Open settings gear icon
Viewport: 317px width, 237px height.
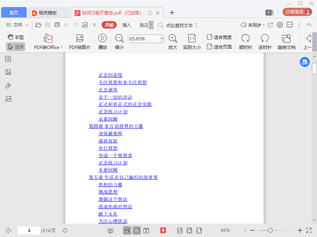[x=280, y=25]
